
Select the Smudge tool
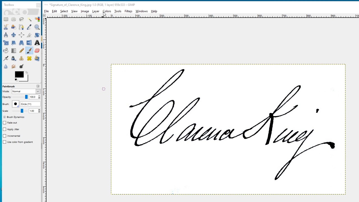pos(13,66)
